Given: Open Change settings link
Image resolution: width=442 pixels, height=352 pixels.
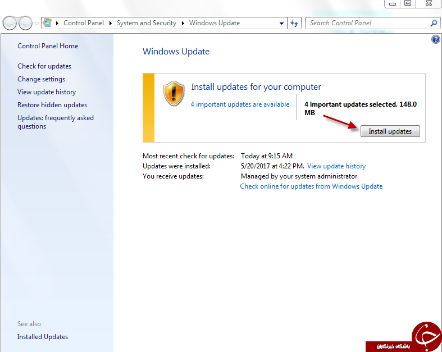Looking at the screenshot, I should 41,79.
